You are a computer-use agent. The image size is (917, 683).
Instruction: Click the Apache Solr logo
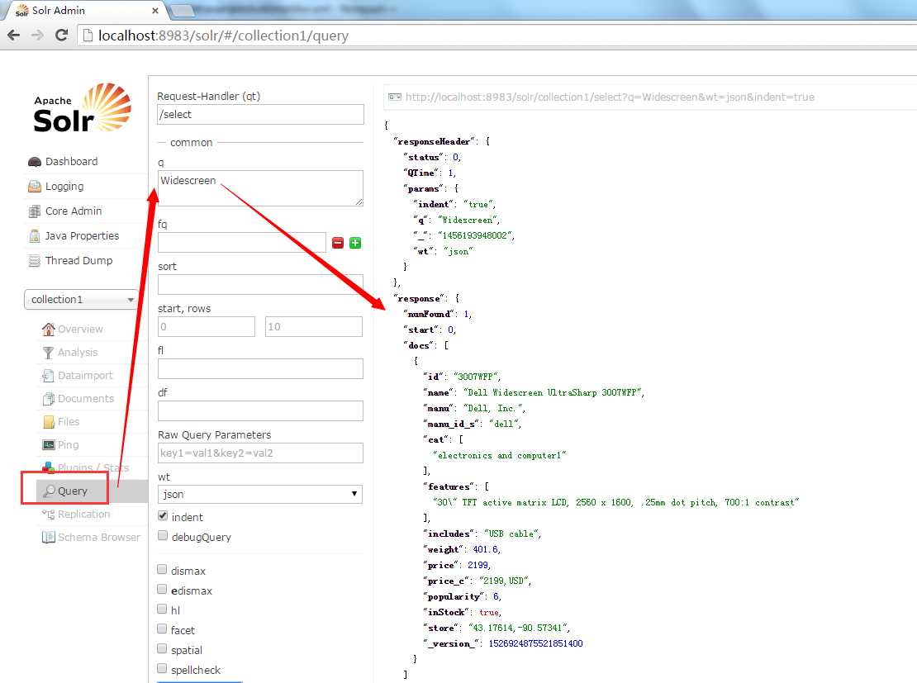pos(82,108)
